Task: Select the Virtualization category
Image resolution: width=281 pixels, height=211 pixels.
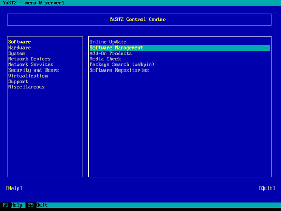Action: [x=28, y=76]
